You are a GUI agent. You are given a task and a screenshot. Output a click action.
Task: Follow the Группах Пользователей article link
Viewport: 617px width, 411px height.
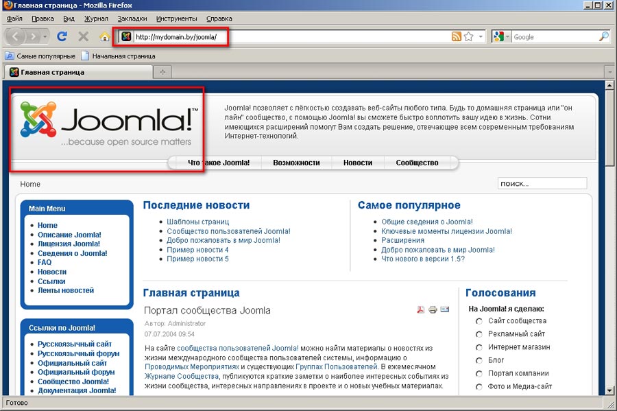tap(337, 366)
